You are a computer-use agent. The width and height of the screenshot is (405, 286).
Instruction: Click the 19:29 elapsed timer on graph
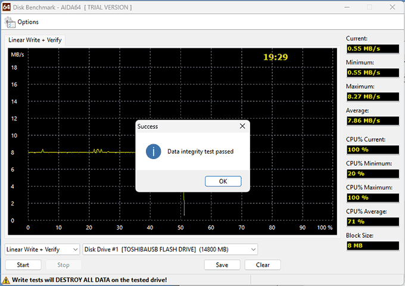[276, 57]
